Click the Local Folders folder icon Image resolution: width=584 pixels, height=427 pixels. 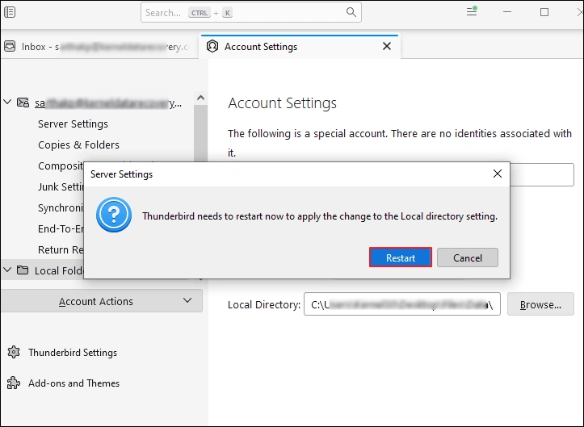[x=23, y=270]
